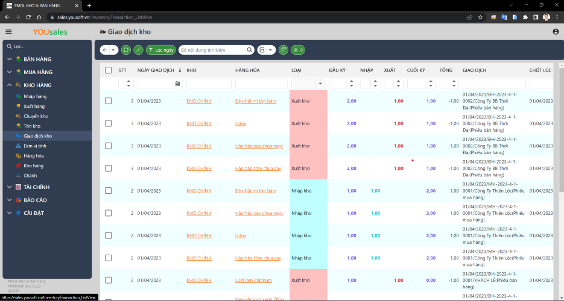Open the export options dropdown arrow
The width and height of the screenshot is (564, 301).
pyautogui.click(x=270, y=50)
